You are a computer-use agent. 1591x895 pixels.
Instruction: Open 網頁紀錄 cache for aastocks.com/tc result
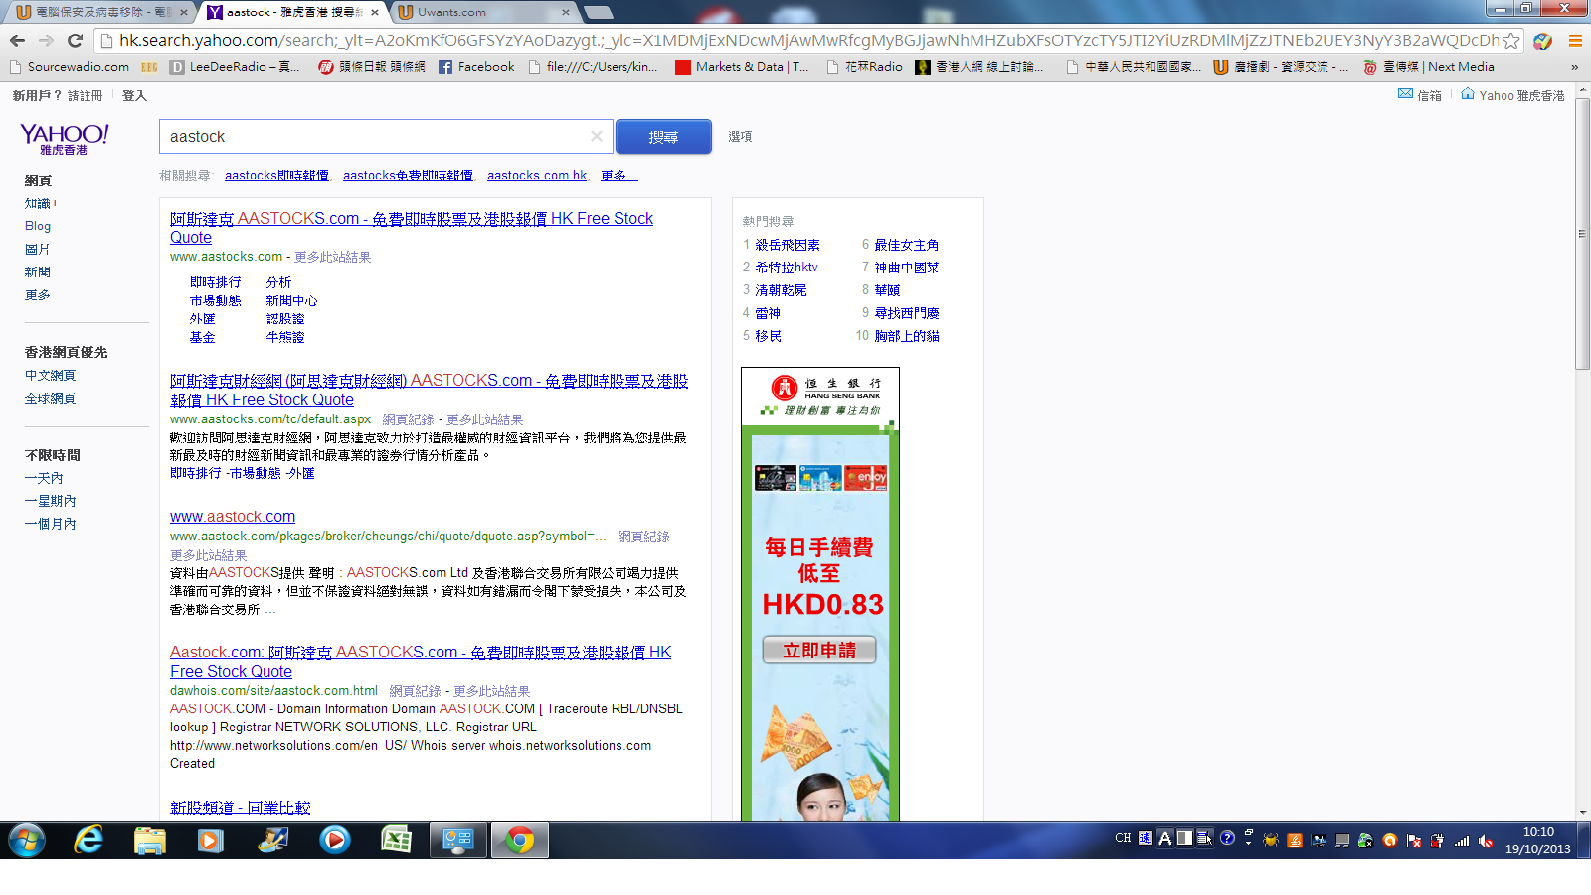coord(408,420)
